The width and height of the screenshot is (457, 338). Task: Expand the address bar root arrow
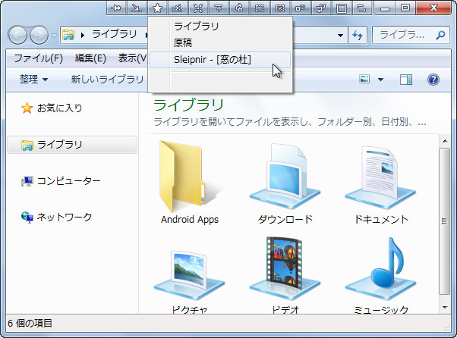83,35
